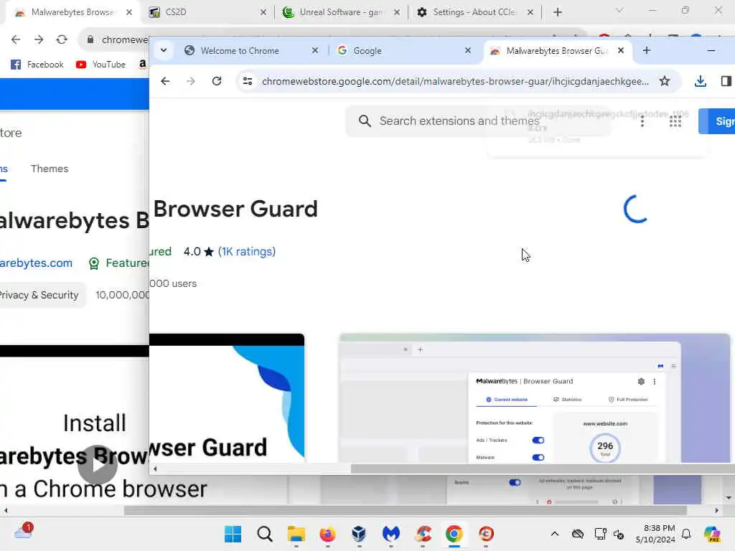Image resolution: width=735 pixels, height=551 pixels.
Task: Click the scroll-left arrow in front window
Action: [x=155, y=468]
